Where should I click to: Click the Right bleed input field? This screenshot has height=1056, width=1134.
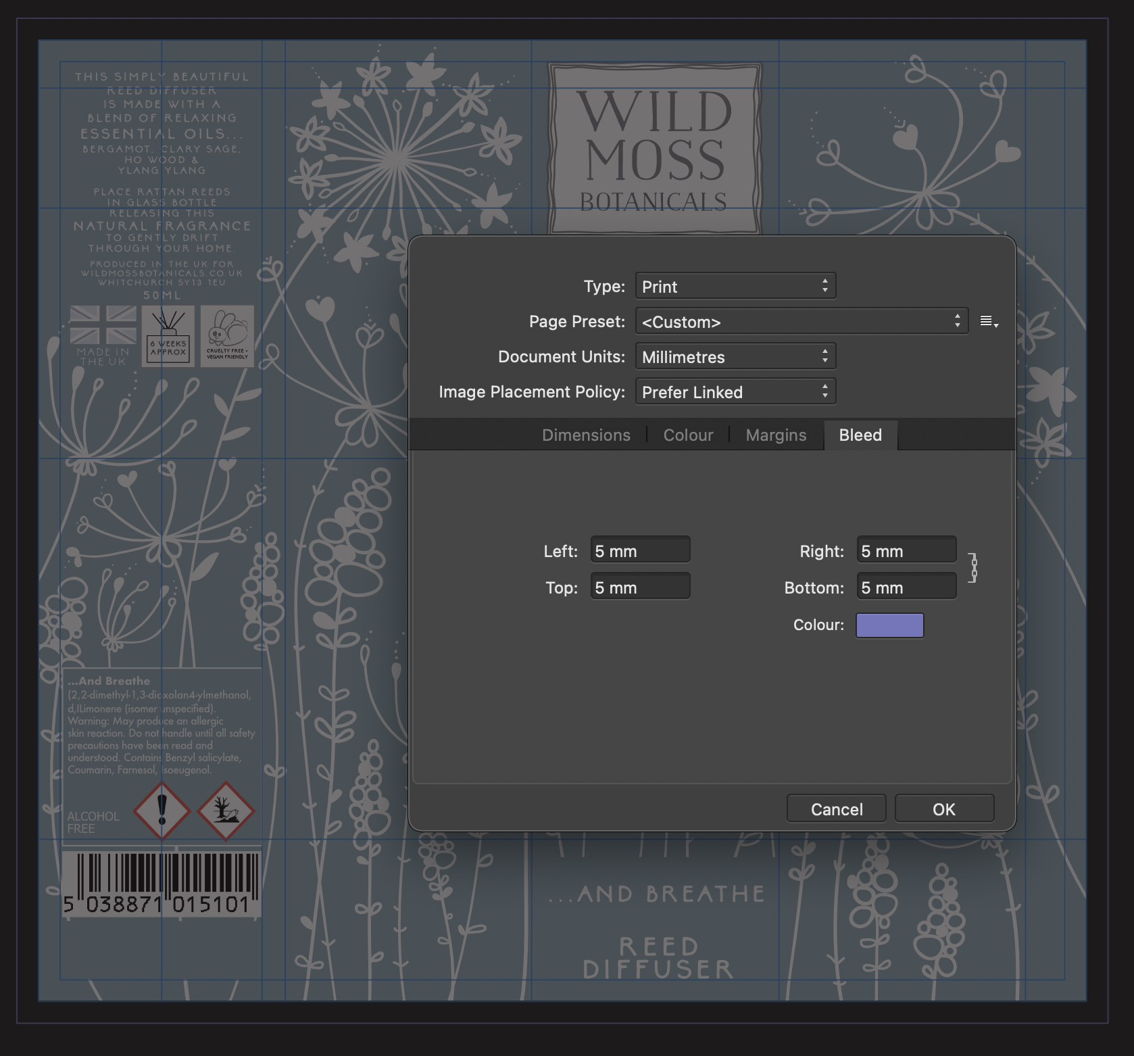click(x=906, y=550)
